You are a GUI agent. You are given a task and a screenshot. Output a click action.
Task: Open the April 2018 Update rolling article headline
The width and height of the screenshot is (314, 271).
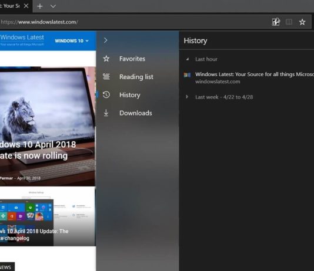coord(38,150)
